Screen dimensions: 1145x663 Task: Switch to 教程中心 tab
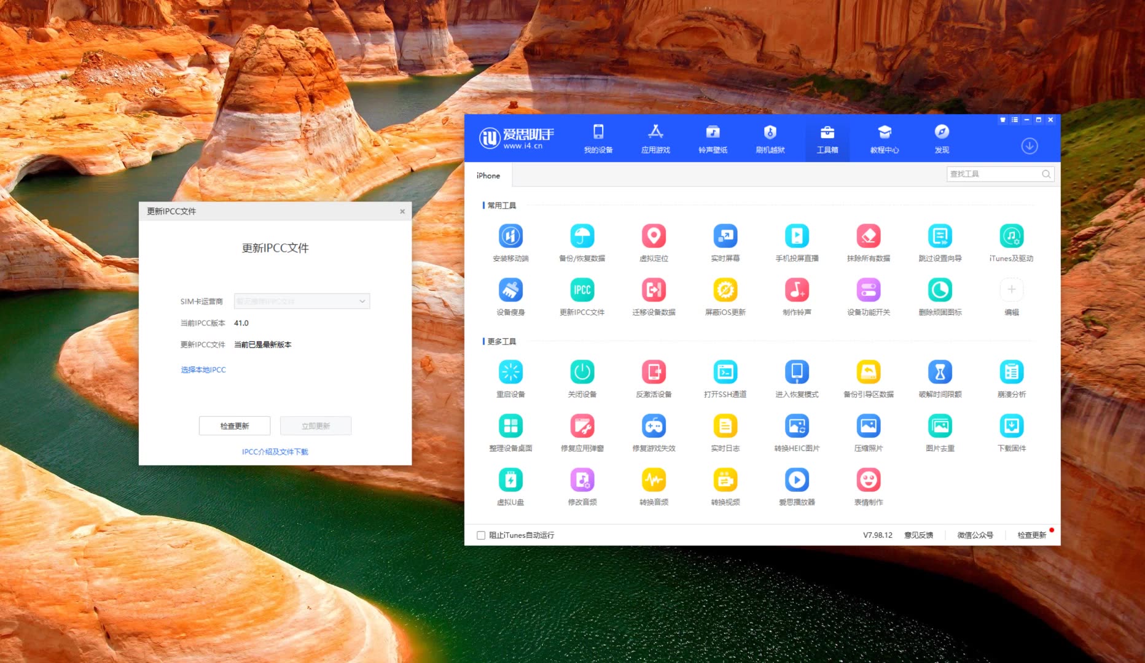tap(885, 139)
